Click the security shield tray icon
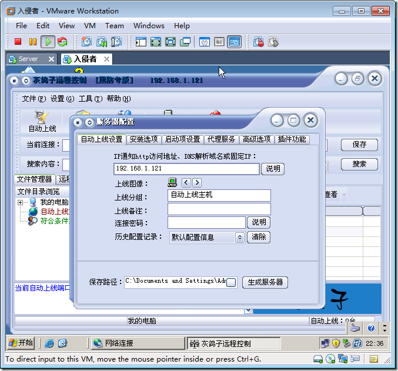The image size is (398, 371). (x=336, y=343)
